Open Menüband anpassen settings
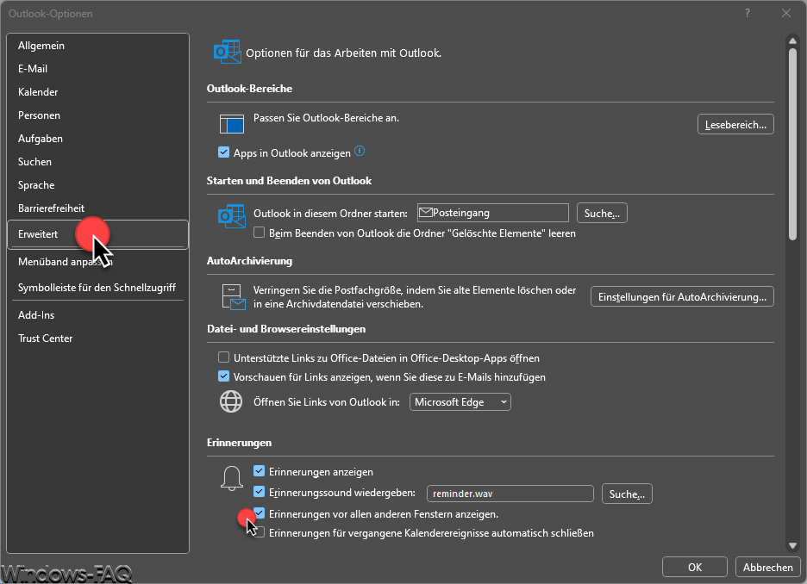Viewport: 807px width, 584px height. [97, 262]
